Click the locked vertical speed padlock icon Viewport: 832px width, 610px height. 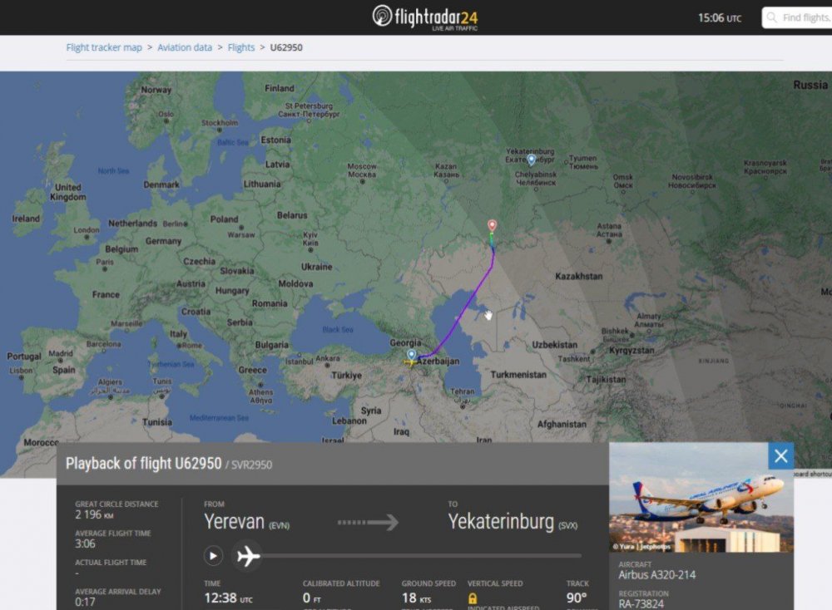(x=473, y=598)
